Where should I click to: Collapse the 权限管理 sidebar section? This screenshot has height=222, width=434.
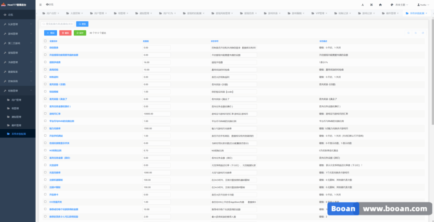click(17, 91)
